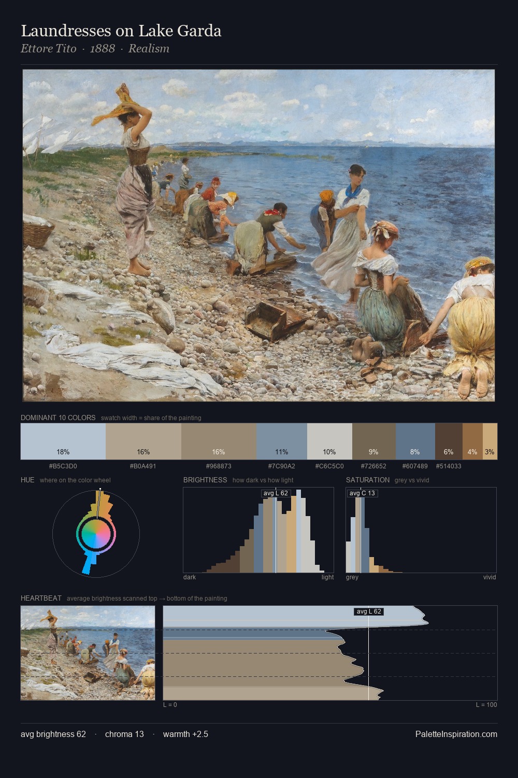
Task: Click 'avg L 62' marker in brightness histogram
Action: (x=276, y=493)
